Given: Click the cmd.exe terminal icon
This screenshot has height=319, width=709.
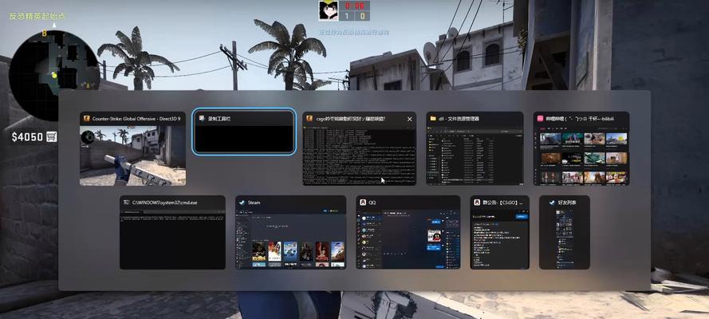Looking at the screenshot, I should [x=126, y=203].
